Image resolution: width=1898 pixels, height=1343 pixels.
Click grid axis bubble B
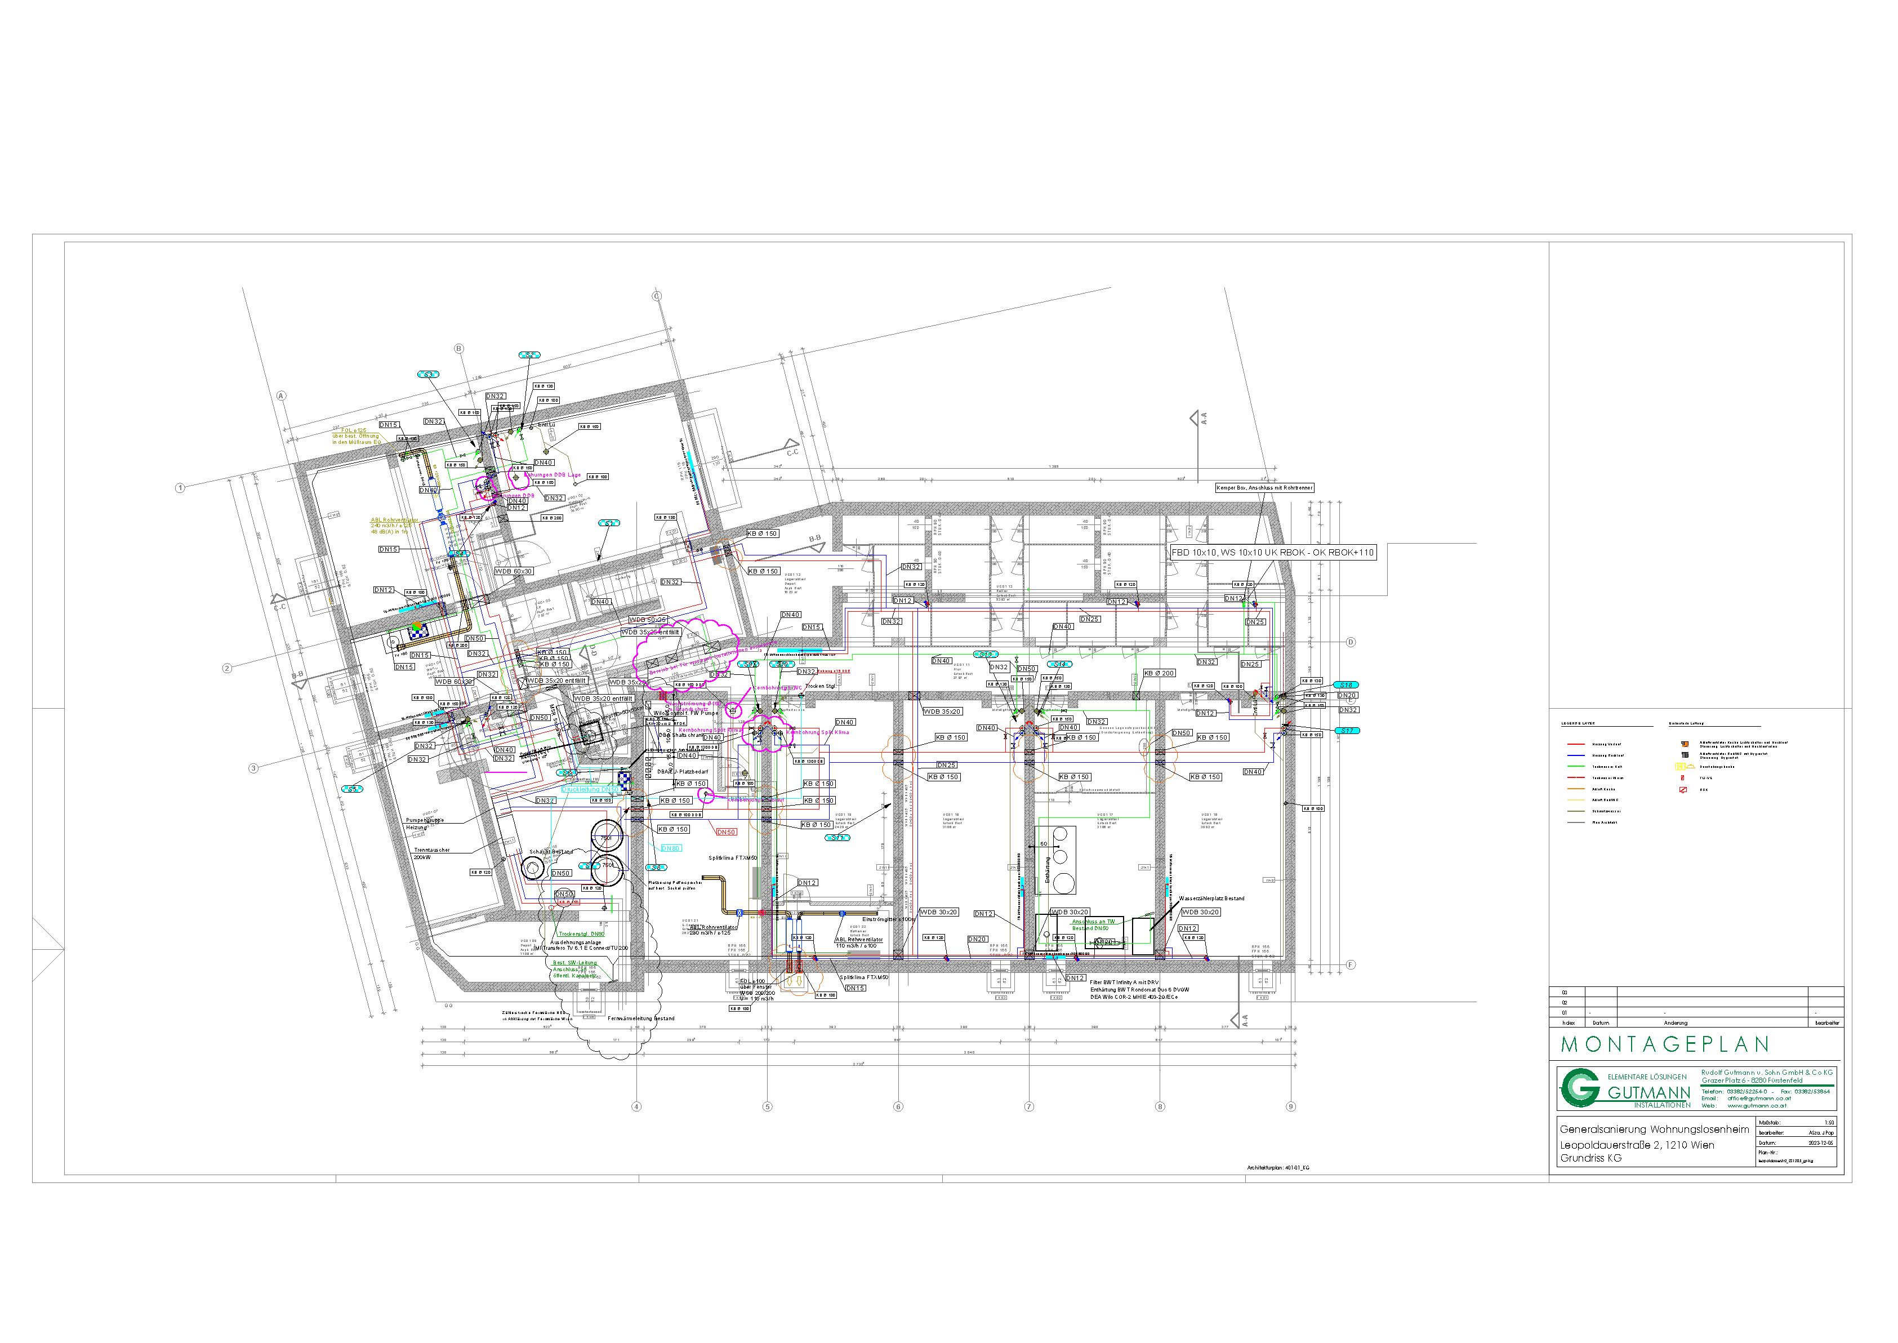tap(459, 349)
